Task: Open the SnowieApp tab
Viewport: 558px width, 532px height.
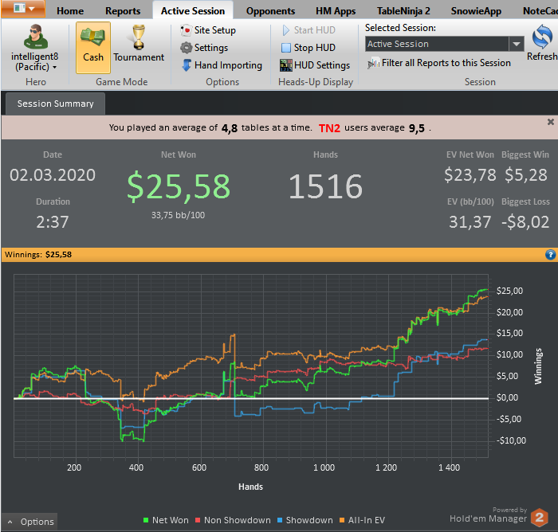Action: [x=476, y=11]
